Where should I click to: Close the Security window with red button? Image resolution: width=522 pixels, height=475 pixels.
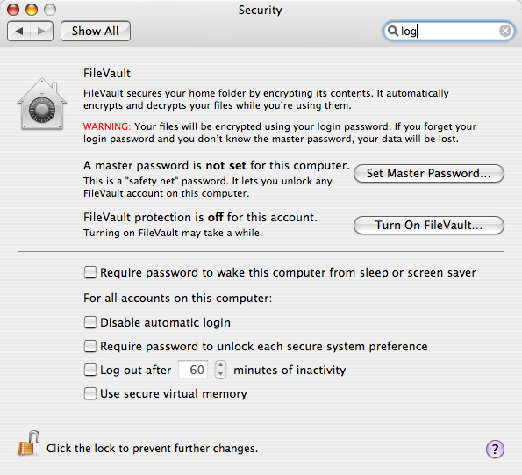coord(13,10)
